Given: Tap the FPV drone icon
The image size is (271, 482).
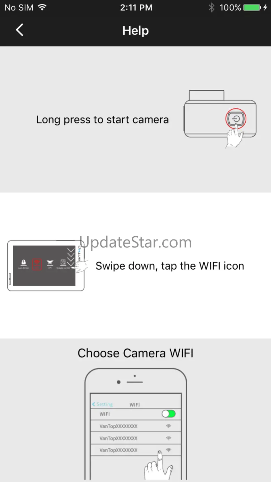Looking at the screenshot, I should pos(50,263).
